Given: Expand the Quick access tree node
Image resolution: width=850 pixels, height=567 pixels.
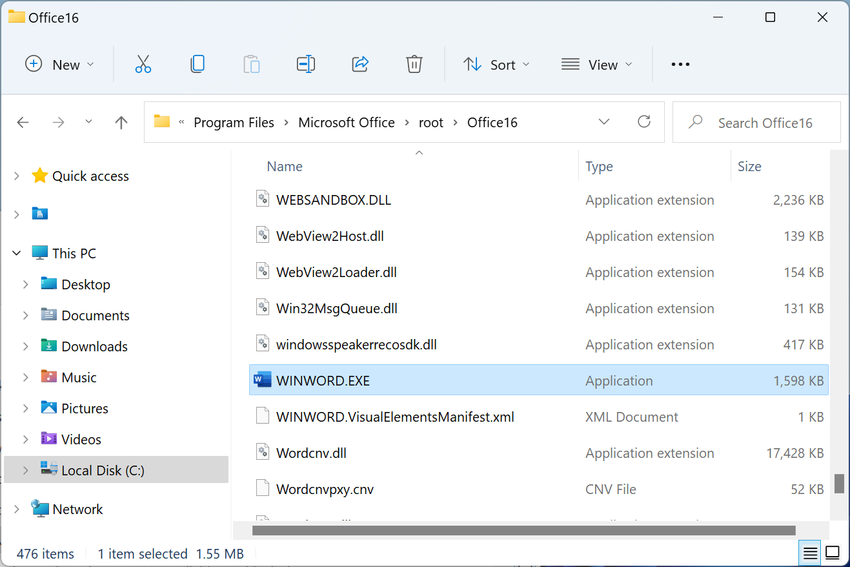Looking at the screenshot, I should pos(17,176).
